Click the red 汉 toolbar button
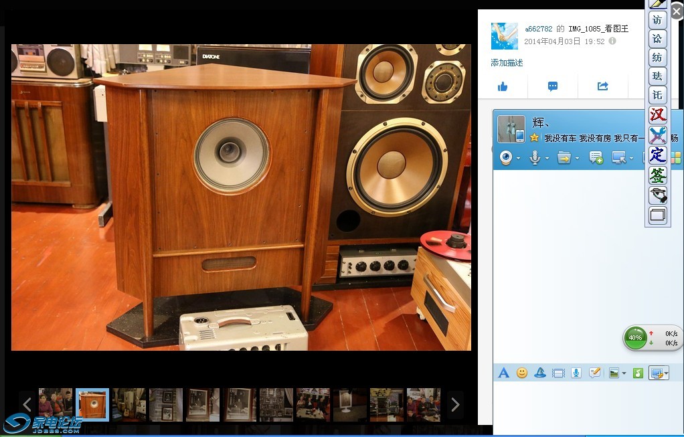Image resolution: width=684 pixels, height=437 pixels. [658, 115]
